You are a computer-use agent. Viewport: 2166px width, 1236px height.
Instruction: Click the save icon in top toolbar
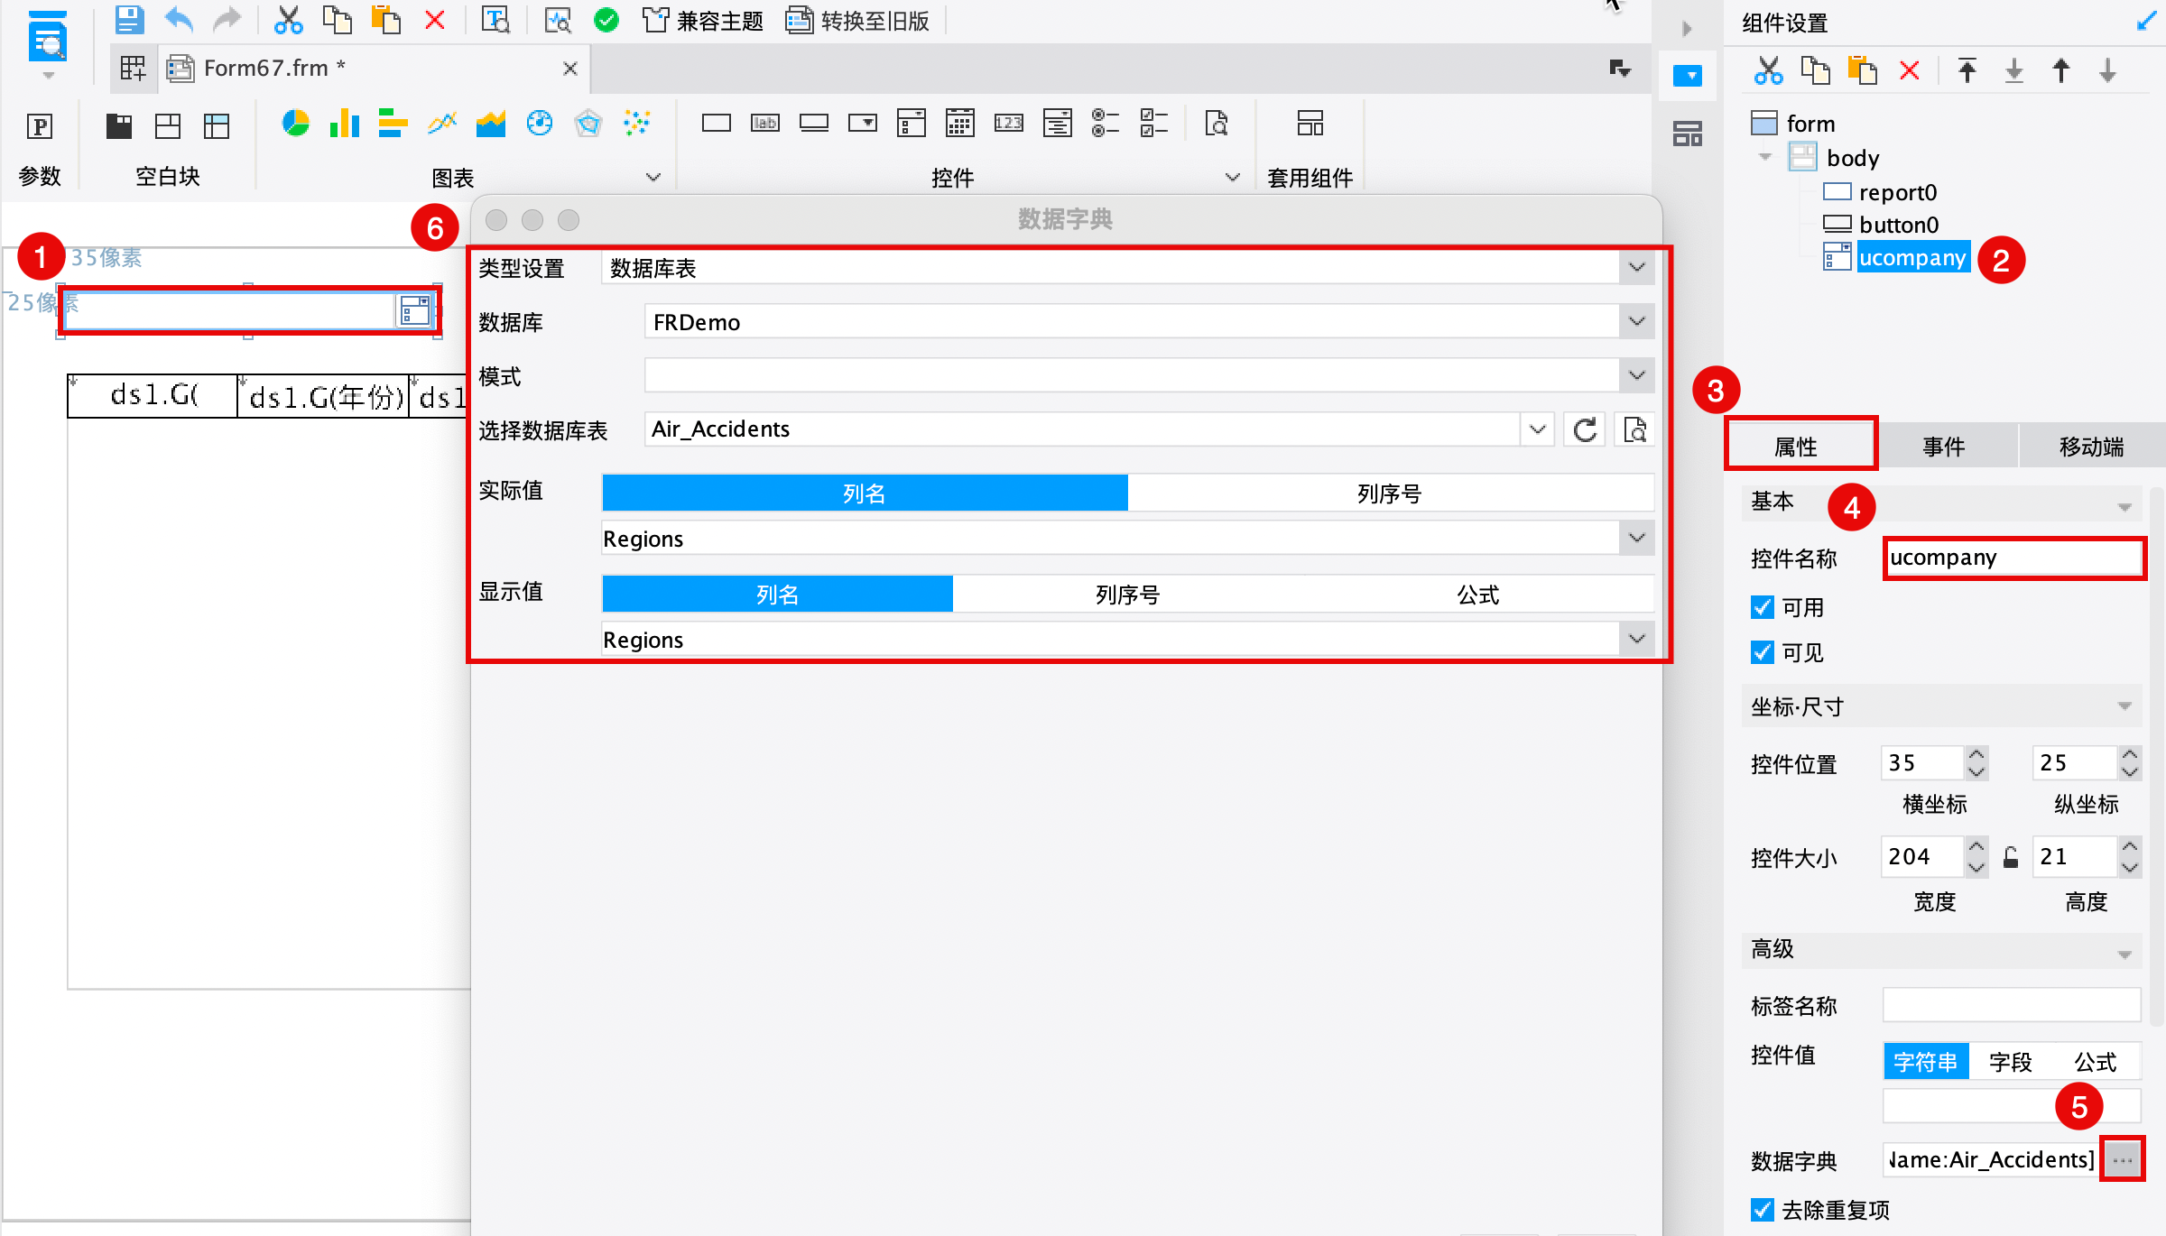(129, 20)
